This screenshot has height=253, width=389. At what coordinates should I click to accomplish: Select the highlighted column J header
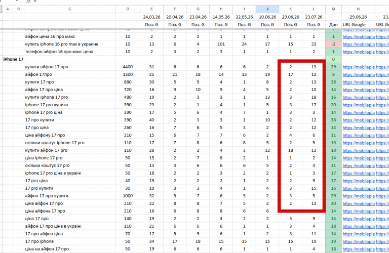(x=267, y=9)
